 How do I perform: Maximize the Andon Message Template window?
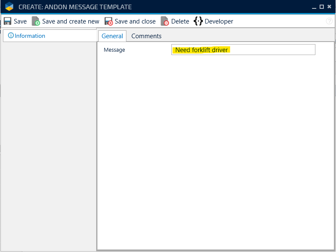[x=322, y=7]
